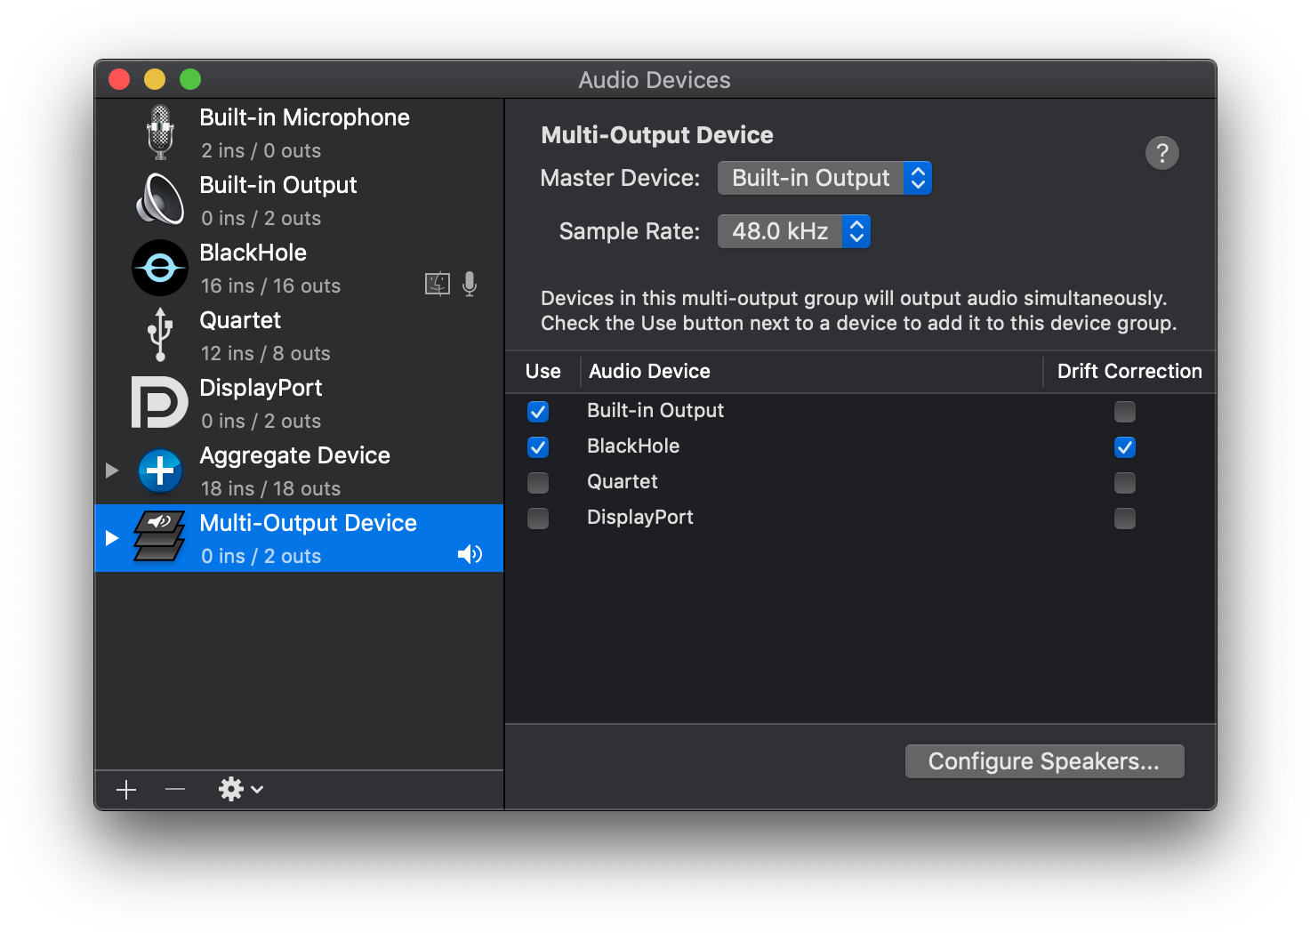The height and width of the screenshot is (933, 1310).
Task: Expand the Multi-Output Device disclosure triangle
Action: pos(112,537)
